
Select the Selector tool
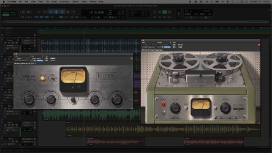tap(56, 12)
